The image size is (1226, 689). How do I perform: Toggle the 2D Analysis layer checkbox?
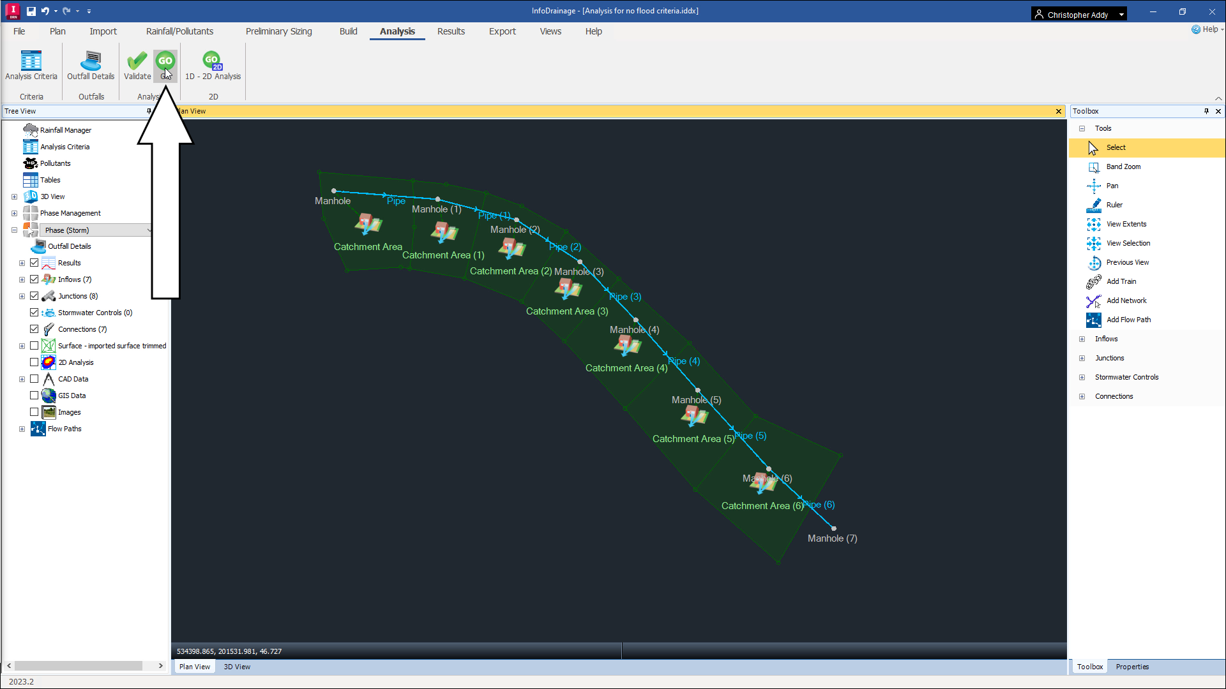coord(34,362)
